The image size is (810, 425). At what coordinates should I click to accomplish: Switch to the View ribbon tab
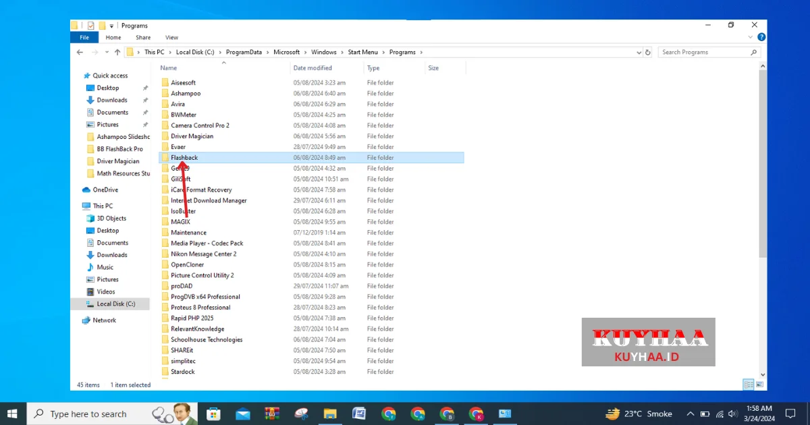click(171, 38)
